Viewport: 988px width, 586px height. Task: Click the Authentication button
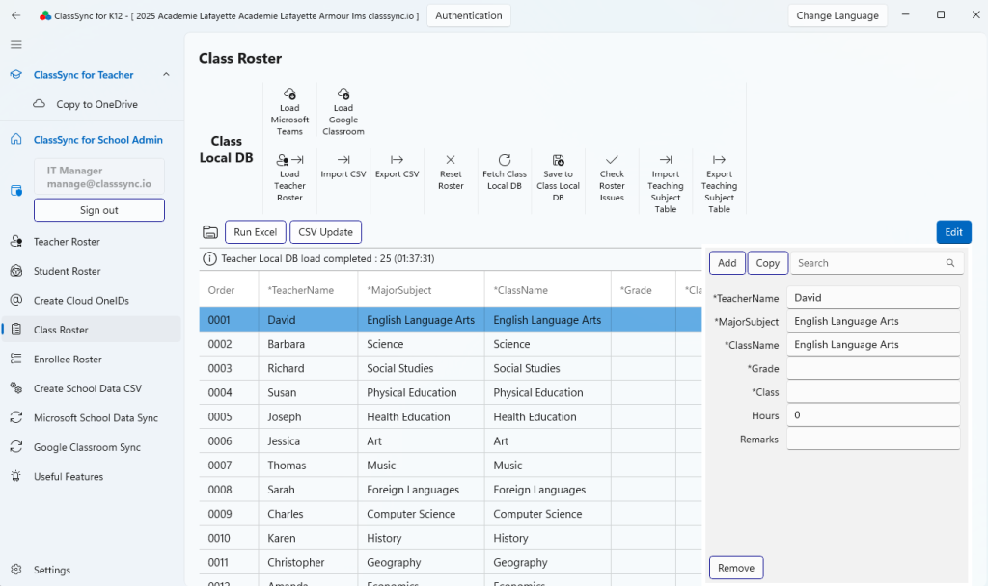pos(469,15)
